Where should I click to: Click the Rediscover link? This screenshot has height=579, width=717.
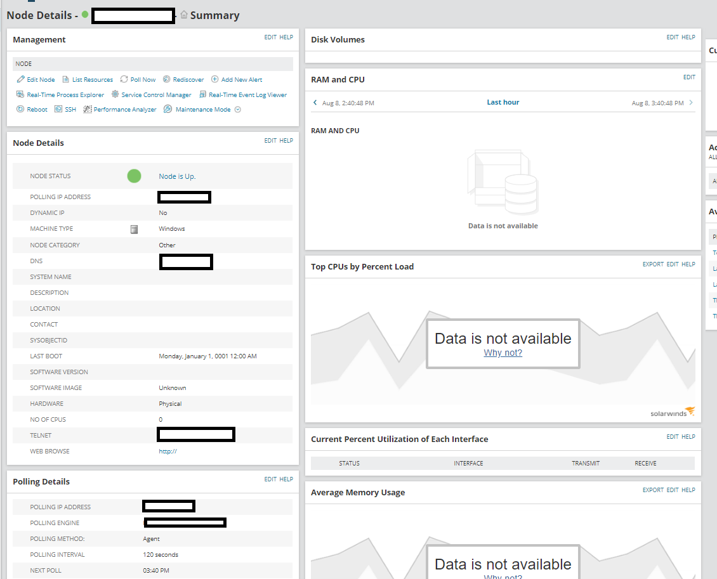188,79
